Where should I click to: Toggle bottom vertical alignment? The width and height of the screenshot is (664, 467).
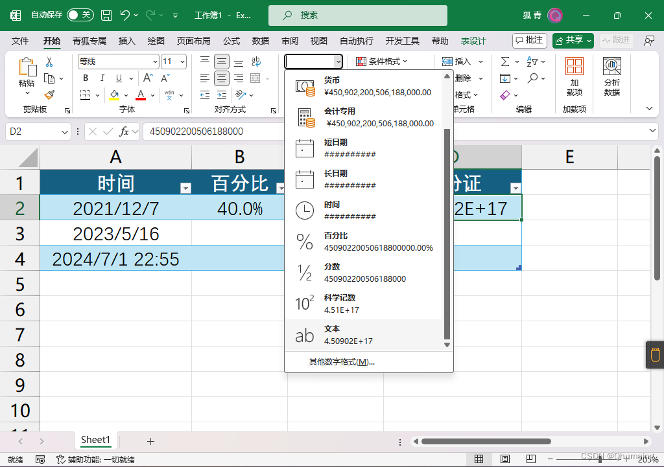[239, 62]
